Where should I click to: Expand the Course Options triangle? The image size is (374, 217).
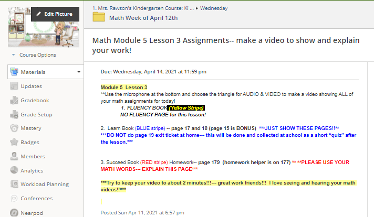coord(14,55)
